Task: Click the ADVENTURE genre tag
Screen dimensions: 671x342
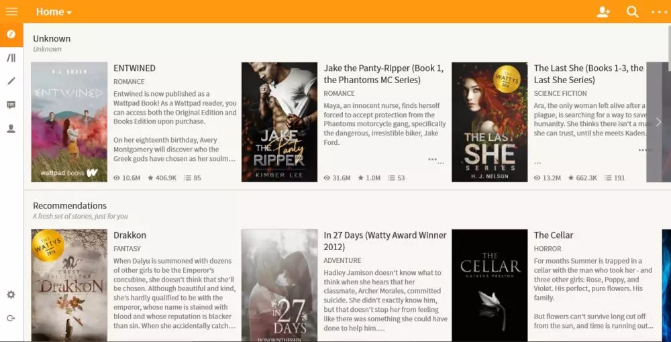Action: (342, 260)
